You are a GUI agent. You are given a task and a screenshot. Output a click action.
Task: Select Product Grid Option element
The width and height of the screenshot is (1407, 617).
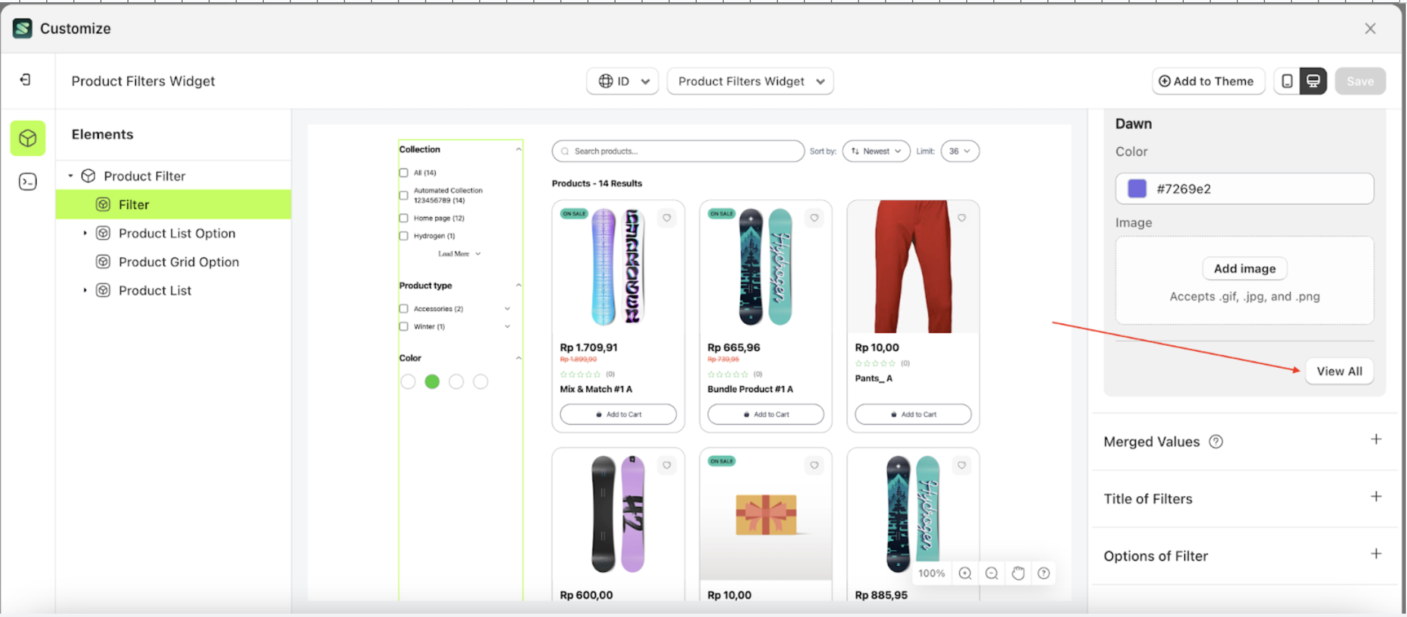(179, 262)
